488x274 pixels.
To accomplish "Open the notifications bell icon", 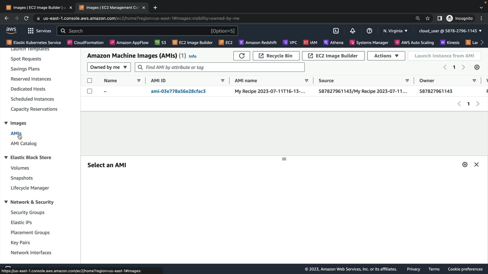I will point(353,31).
